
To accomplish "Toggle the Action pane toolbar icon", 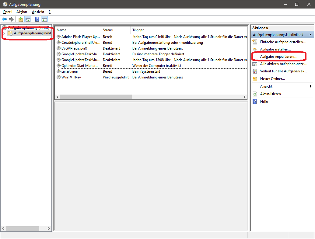I will point(44,19).
